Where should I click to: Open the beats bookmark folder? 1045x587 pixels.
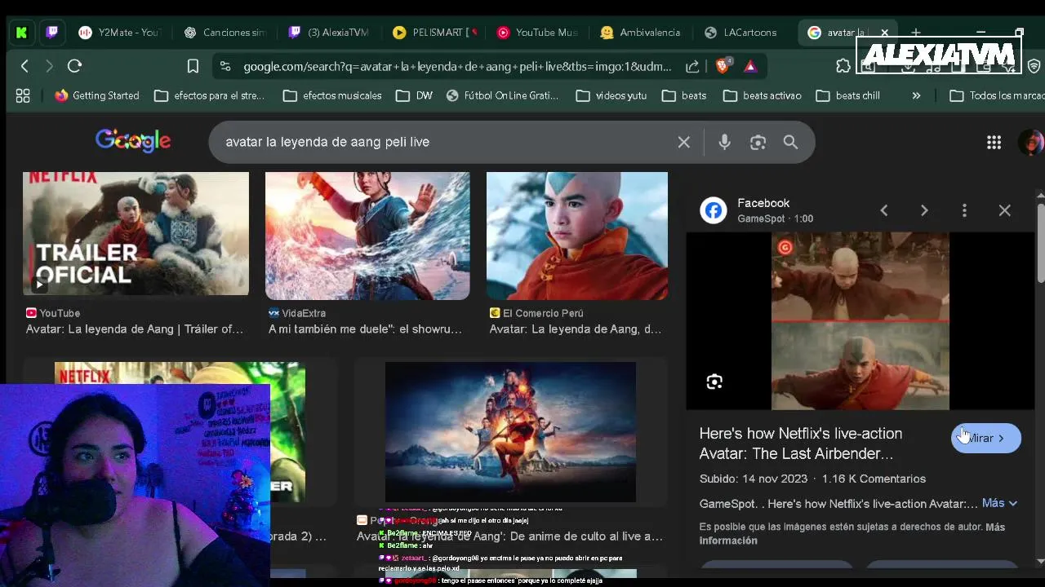coord(684,95)
